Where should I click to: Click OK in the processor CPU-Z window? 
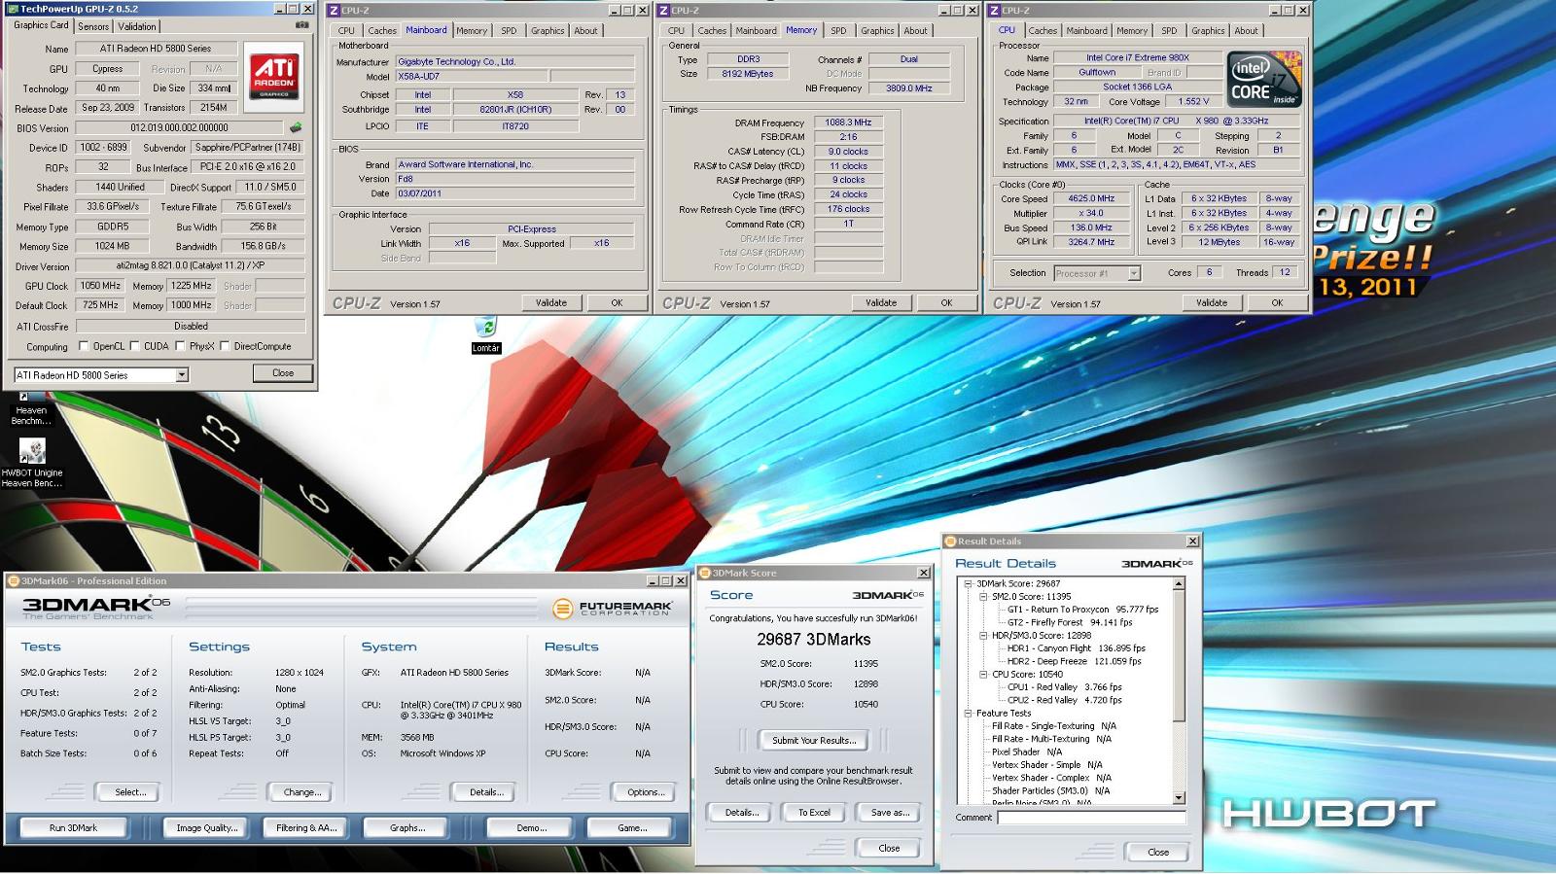coord(1277,302)
